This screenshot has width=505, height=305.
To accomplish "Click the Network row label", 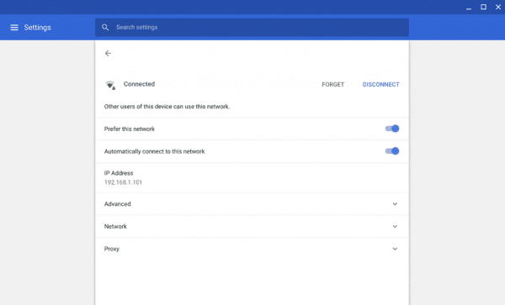I will 115,227.
